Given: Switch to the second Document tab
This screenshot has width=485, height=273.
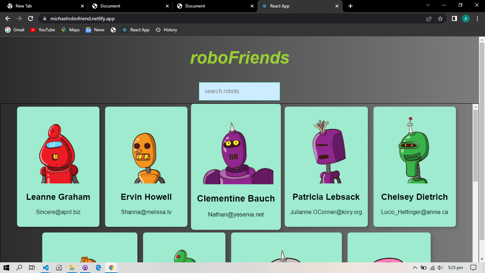Looking at the screenshot, I should 214,6.
